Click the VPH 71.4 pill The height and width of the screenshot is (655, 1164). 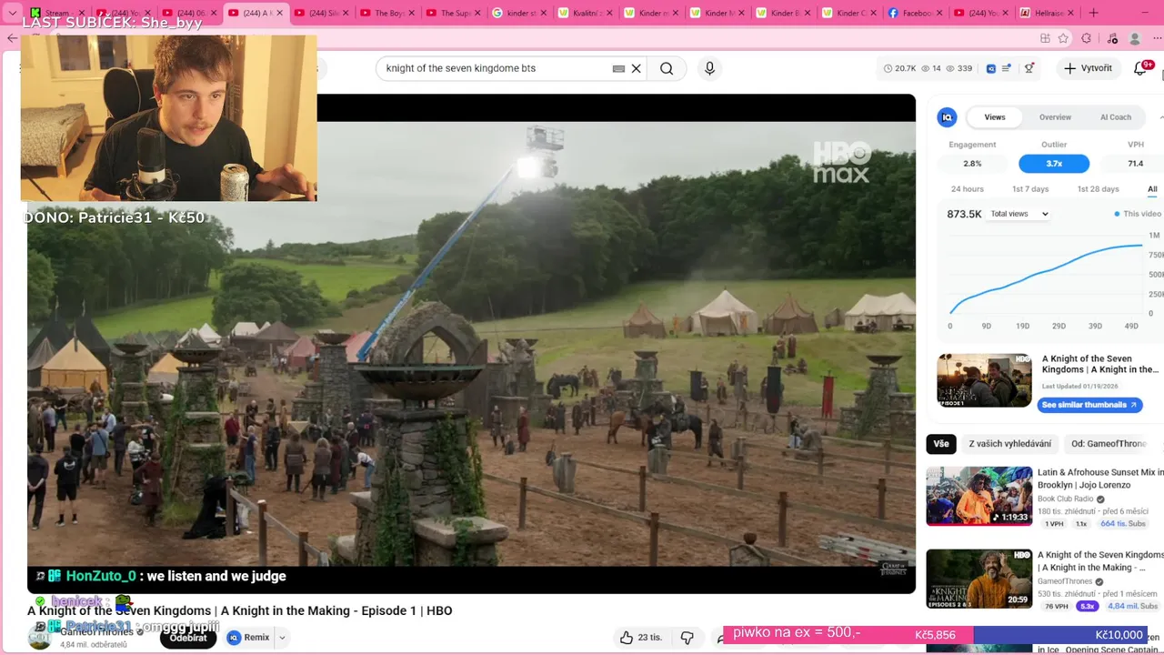1134,164
